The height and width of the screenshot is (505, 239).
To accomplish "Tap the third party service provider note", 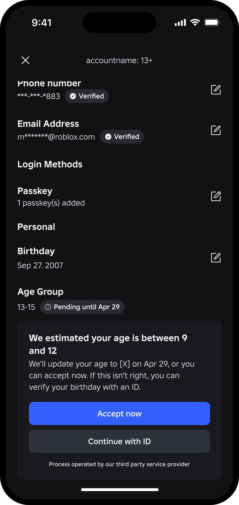I will click(x=120, y=464).
